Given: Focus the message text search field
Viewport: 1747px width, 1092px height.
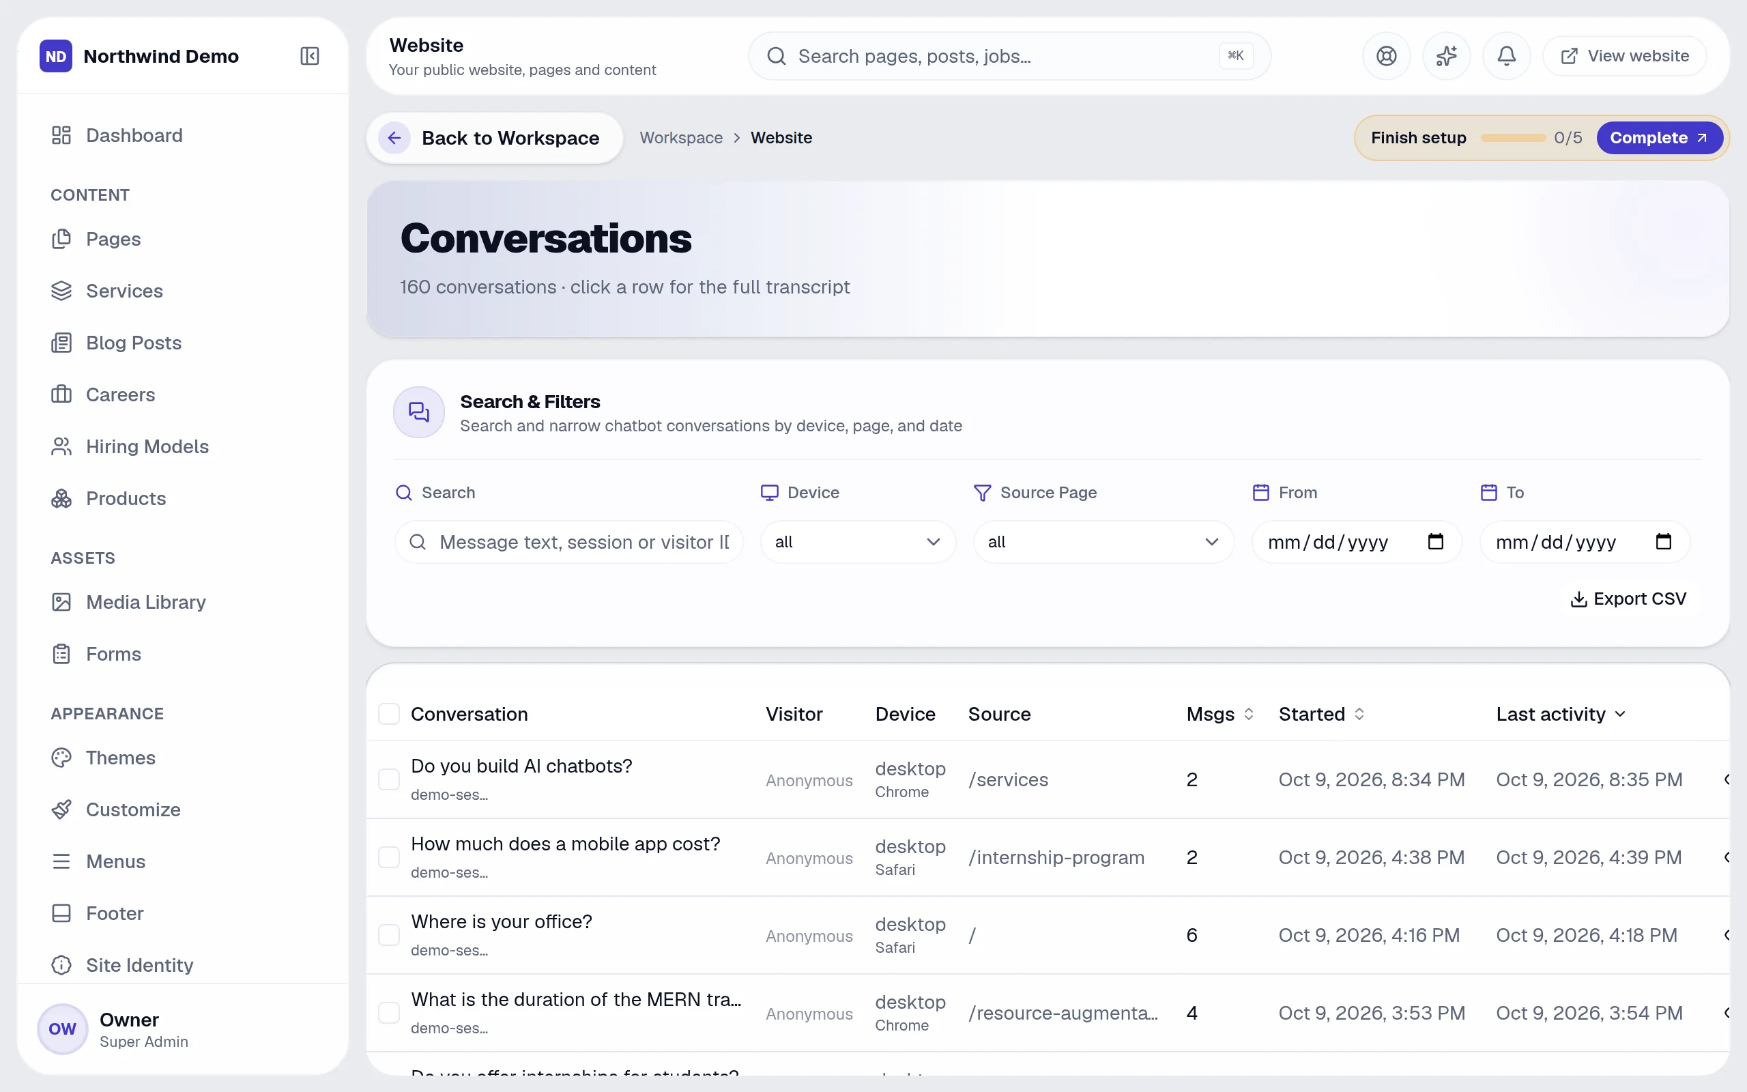Looking at the screenshot, I should [569, 542].
